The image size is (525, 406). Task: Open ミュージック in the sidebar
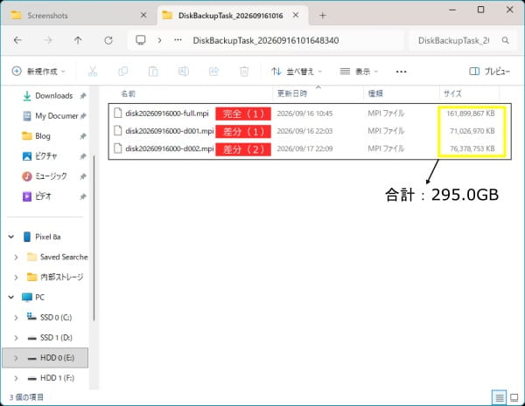point(45,176)
